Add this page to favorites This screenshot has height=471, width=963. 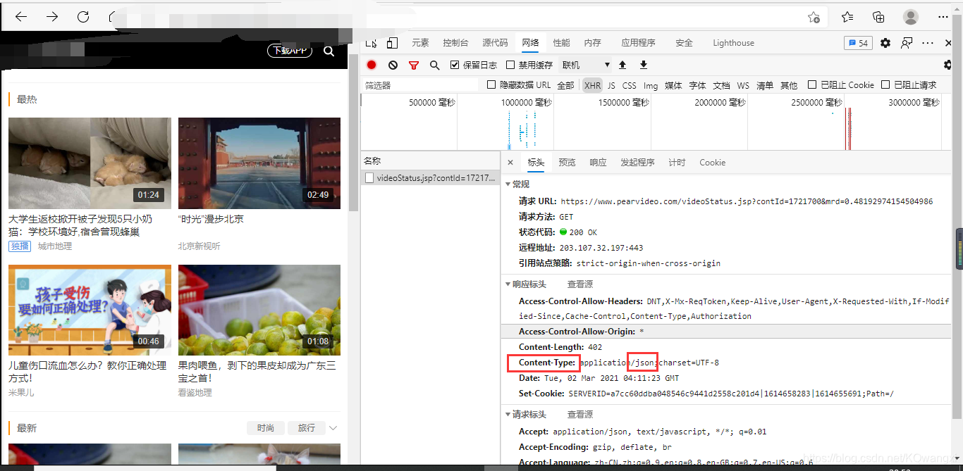tap(814, 17)
